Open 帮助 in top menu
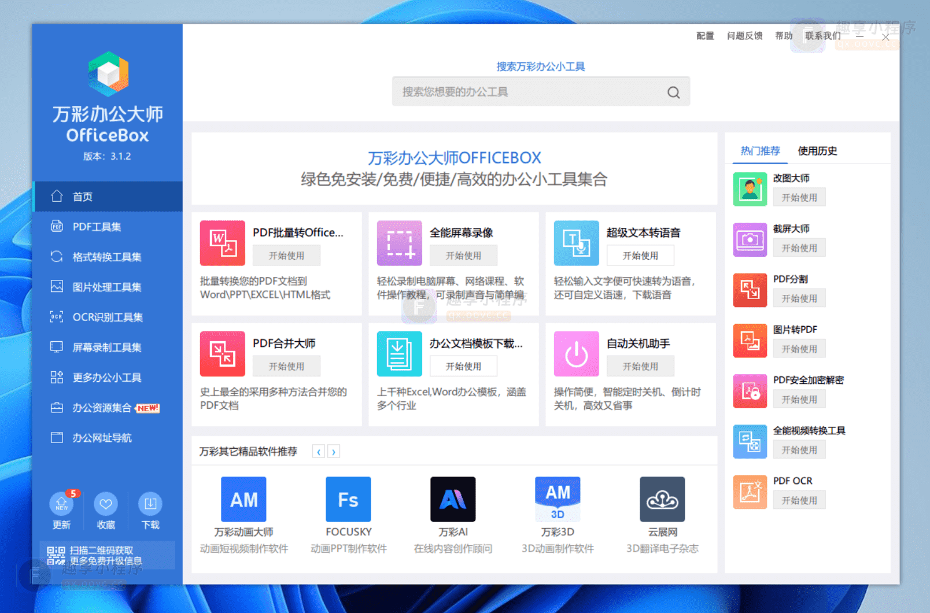This screenshot has width=930, height=613. pyautogui.click(x=784, y=36)
